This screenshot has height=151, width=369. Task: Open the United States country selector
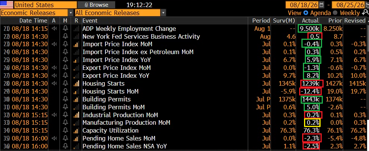pyautogui.click(x=45, y=5)
